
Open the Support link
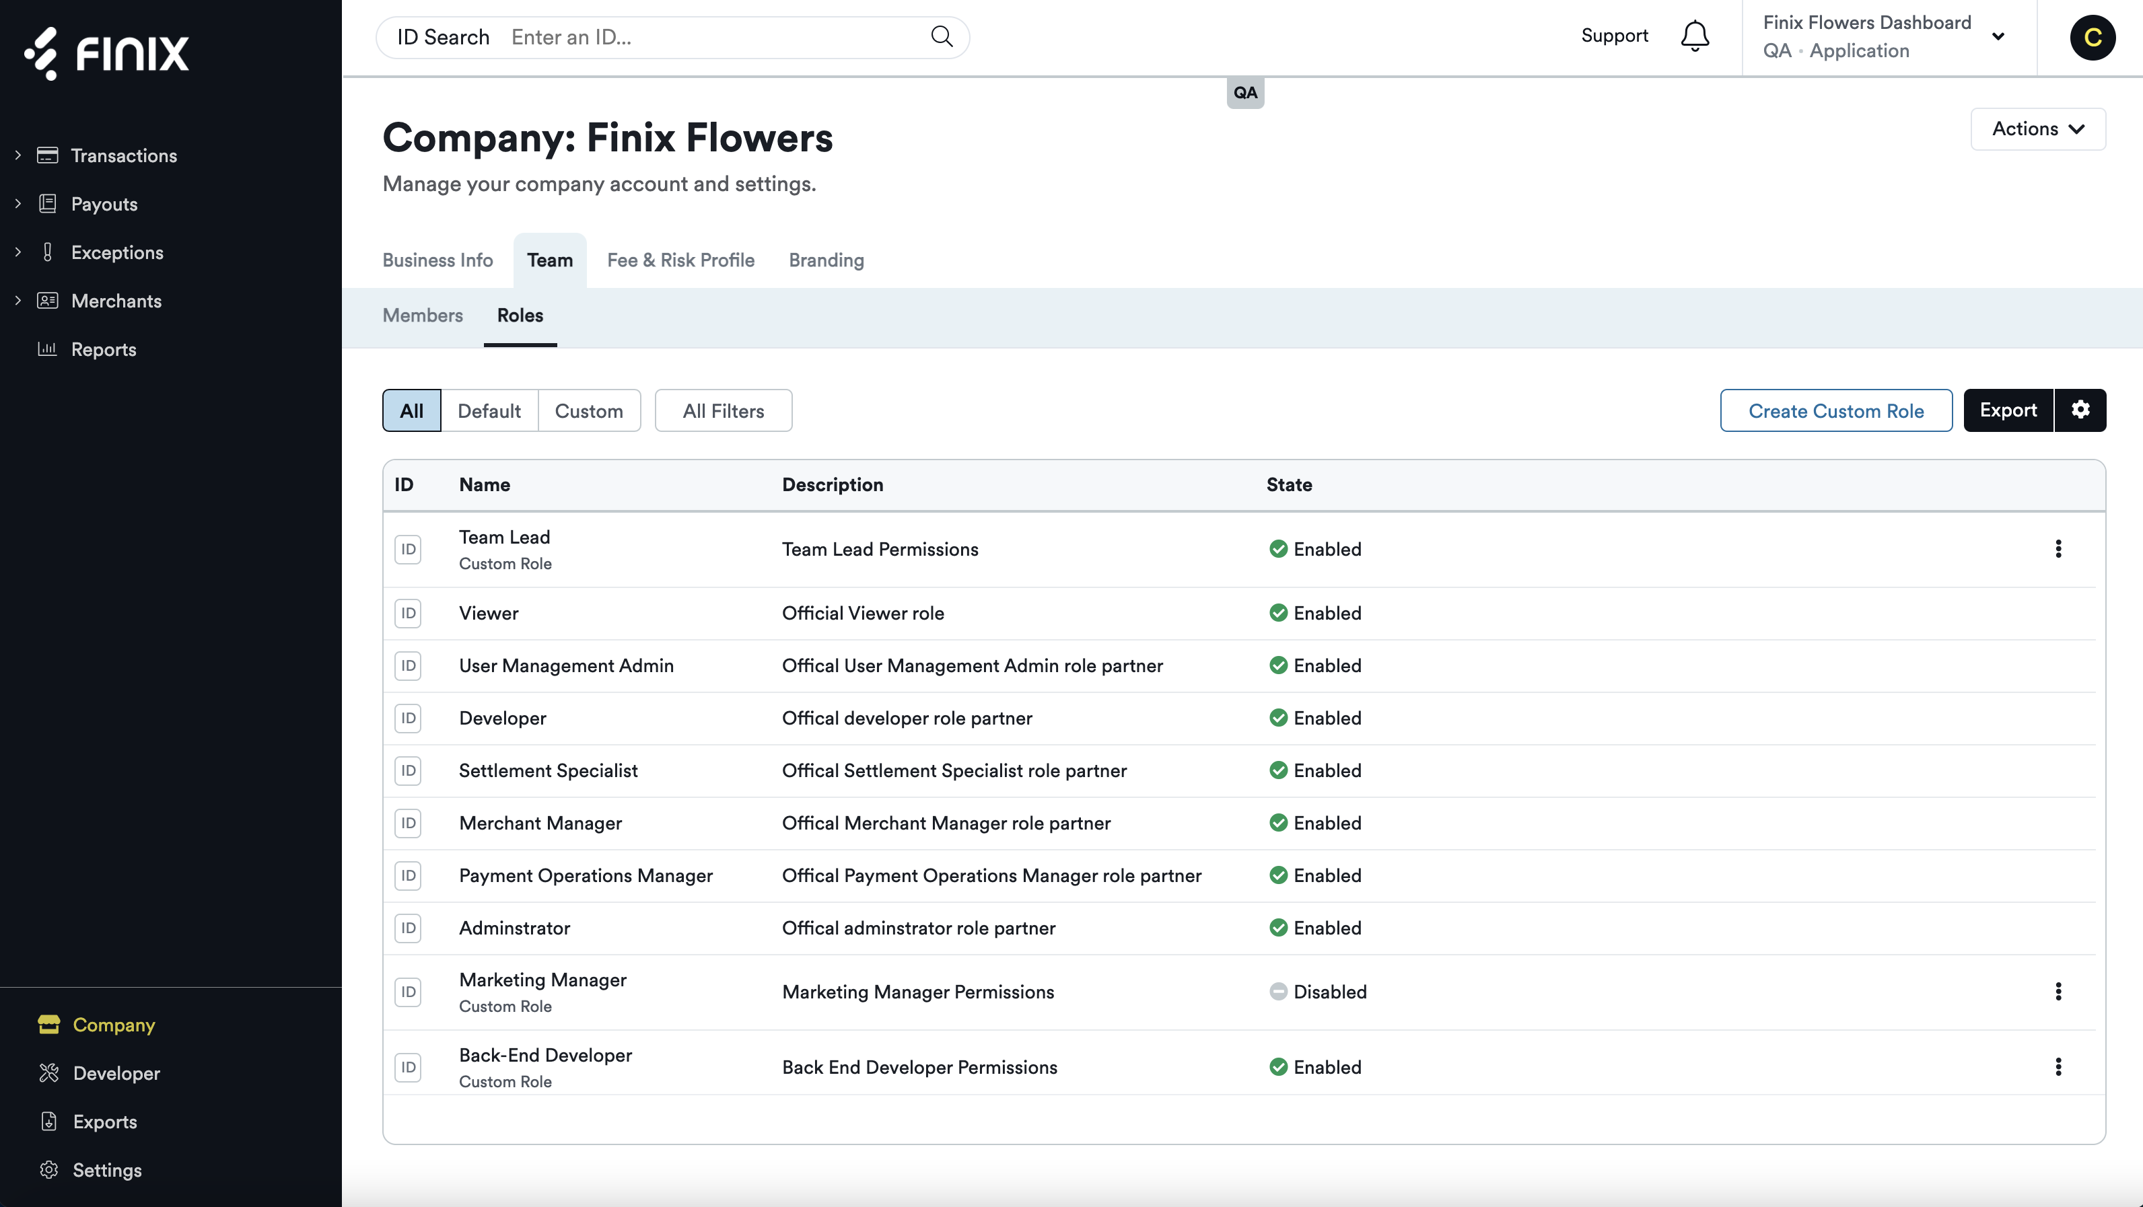(1614, 36)
